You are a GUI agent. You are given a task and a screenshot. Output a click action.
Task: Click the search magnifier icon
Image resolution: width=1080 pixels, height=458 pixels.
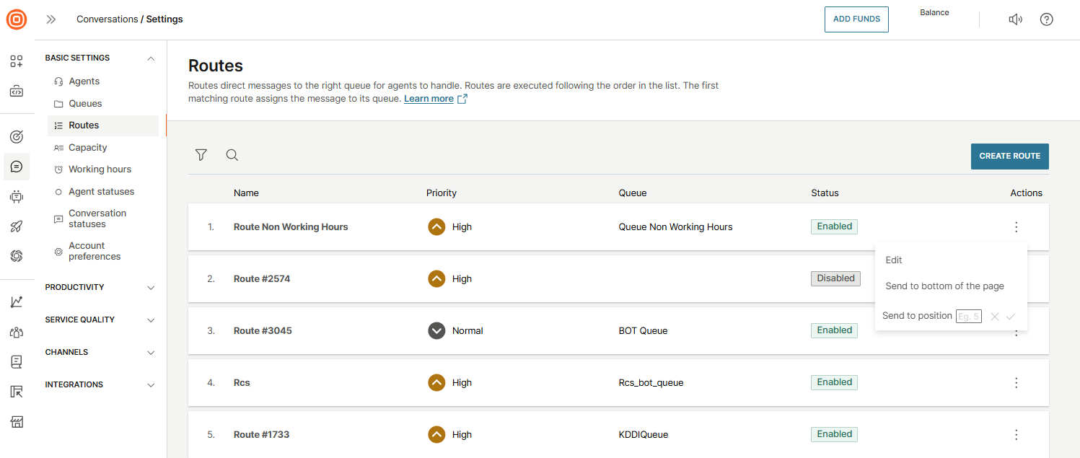tap(232, 155)
